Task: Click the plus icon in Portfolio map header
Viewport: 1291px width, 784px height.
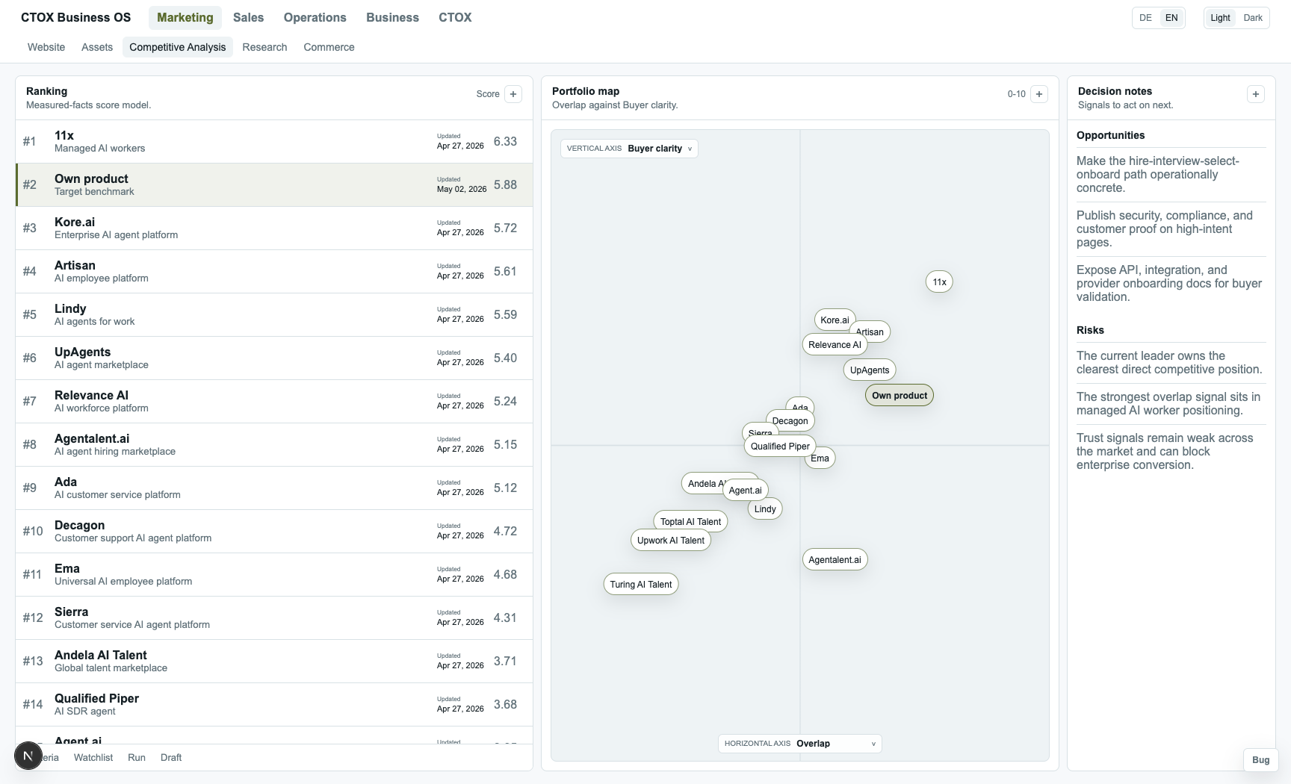Action: point(1039,94)
